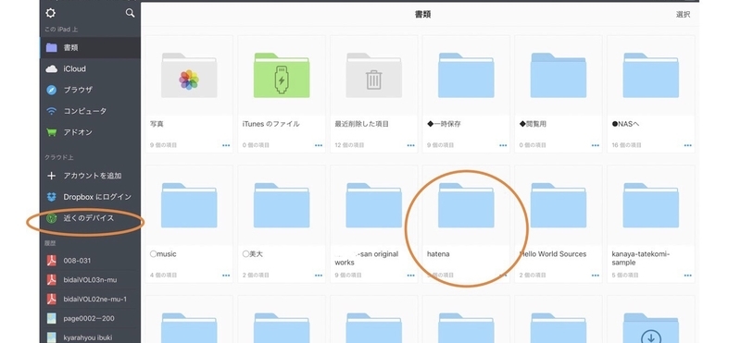
Task: Open 近くのデバイス entry
Action: coord(90,218)
